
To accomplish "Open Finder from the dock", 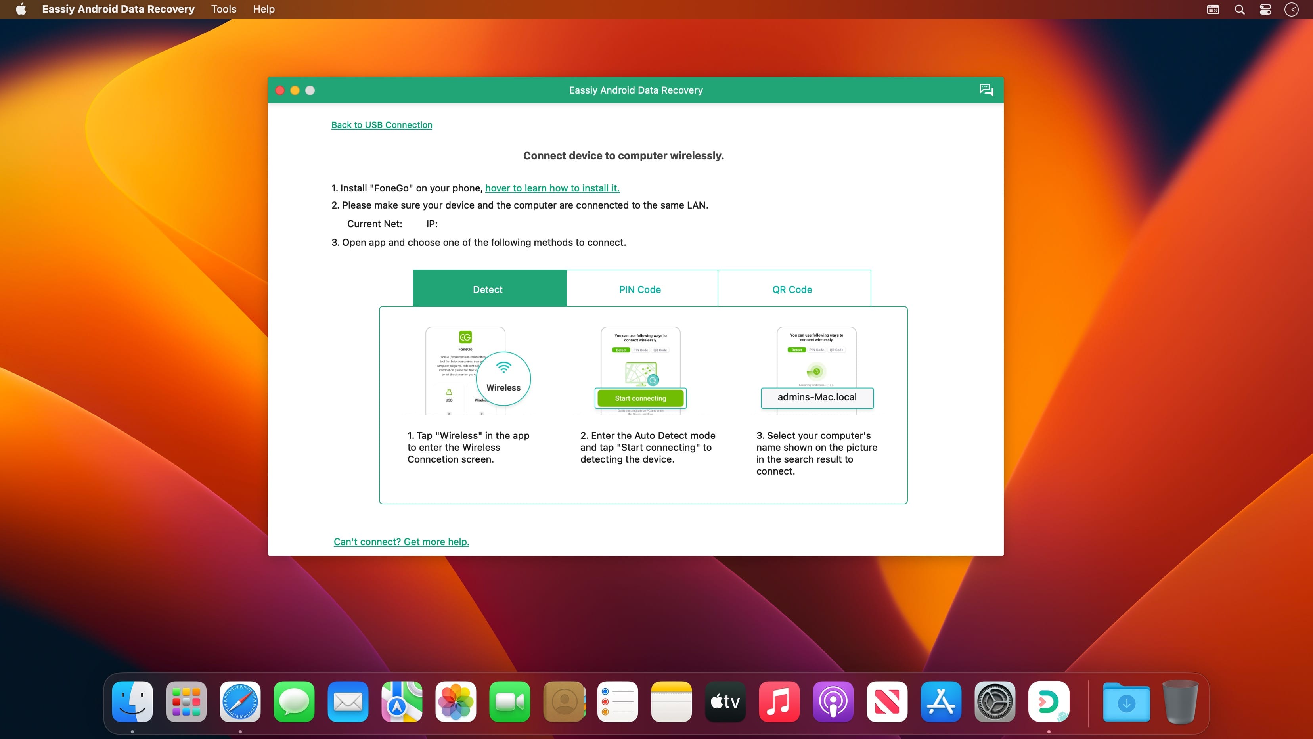I will tap(132, 701).
